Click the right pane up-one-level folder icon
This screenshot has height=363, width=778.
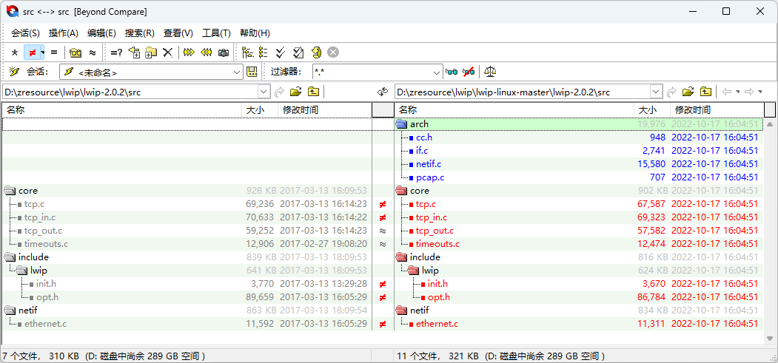tap(705, 92)
